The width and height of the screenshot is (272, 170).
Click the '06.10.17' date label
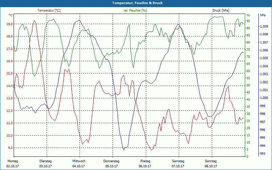coord(145,166)
